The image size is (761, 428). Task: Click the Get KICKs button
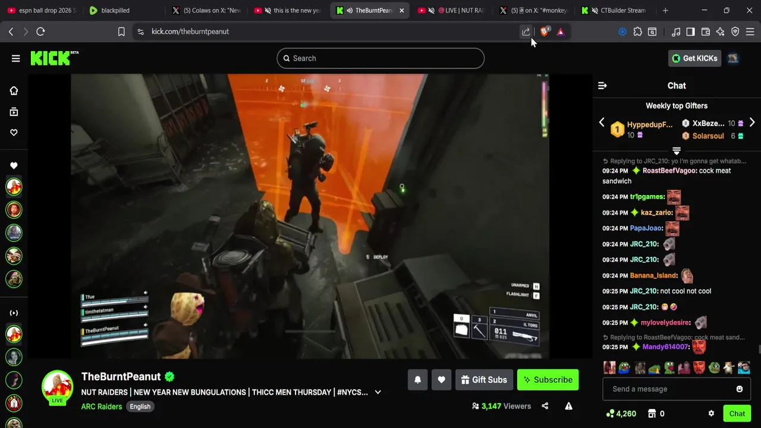[694, 58]
